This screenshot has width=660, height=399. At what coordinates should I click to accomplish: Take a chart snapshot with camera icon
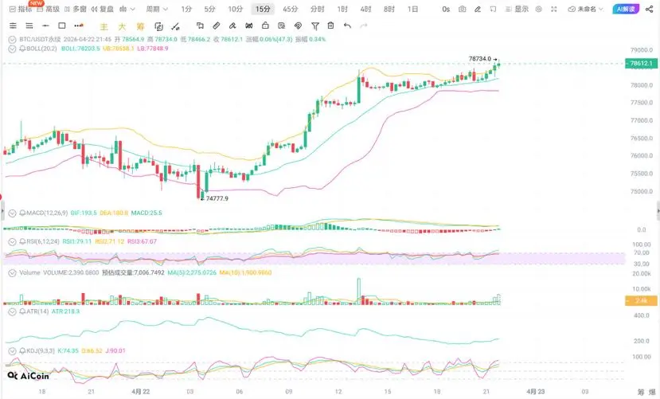coord(463,9)
